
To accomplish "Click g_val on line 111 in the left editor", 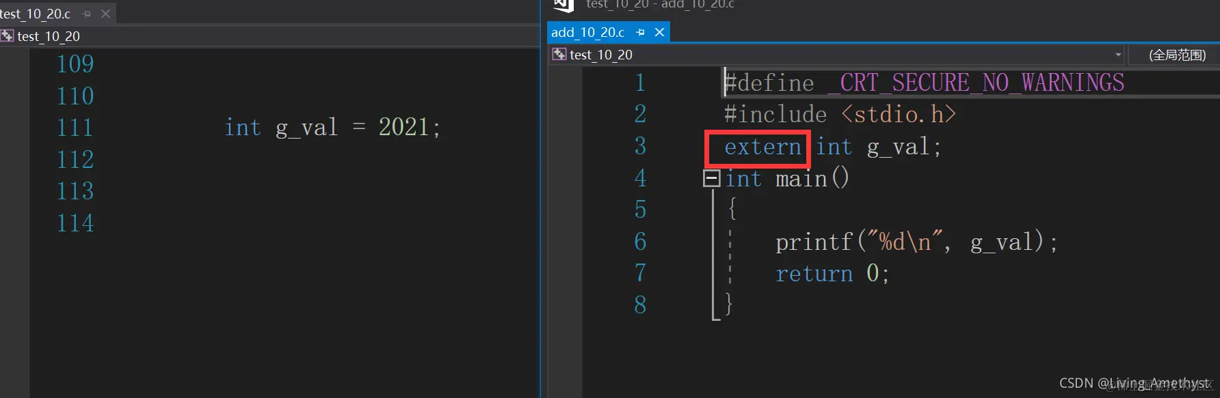I will pyautogui.click(x=306, y=128).
